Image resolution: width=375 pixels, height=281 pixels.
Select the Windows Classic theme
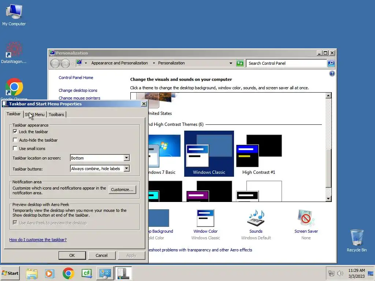point(209,154)
